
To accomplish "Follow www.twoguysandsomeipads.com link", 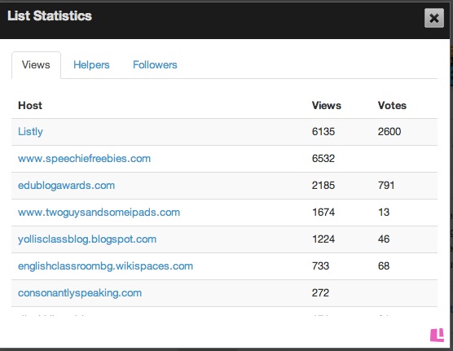I will (99, 213).
